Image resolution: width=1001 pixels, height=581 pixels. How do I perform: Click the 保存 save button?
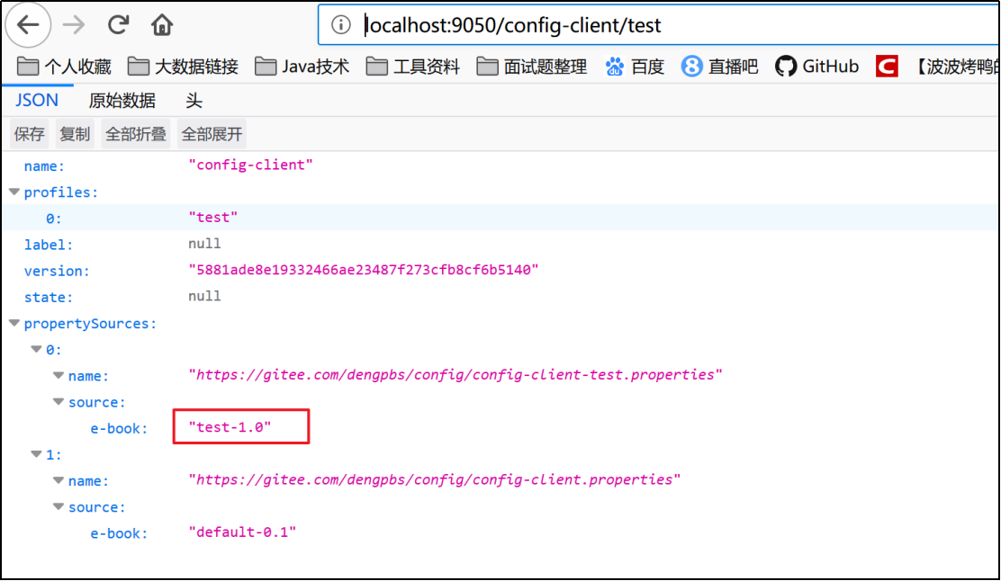[x=30, y=134]
